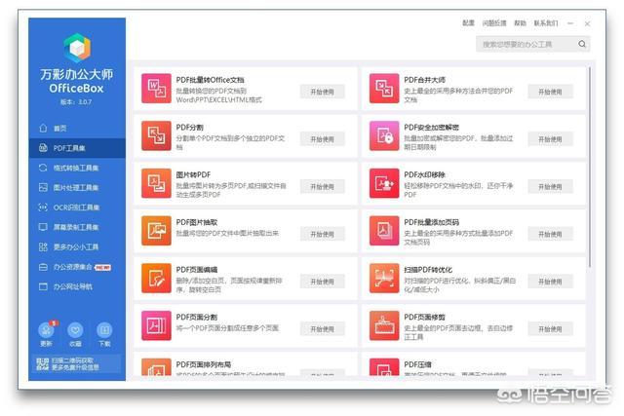Screen dimensions: 624x416
Task: Open the 配置 settings link
Action: (x=468, y=23)
